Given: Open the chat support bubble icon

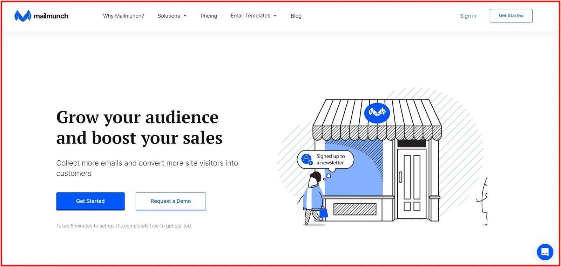Looking at the screenshot, I should click(x=545, y=252).
